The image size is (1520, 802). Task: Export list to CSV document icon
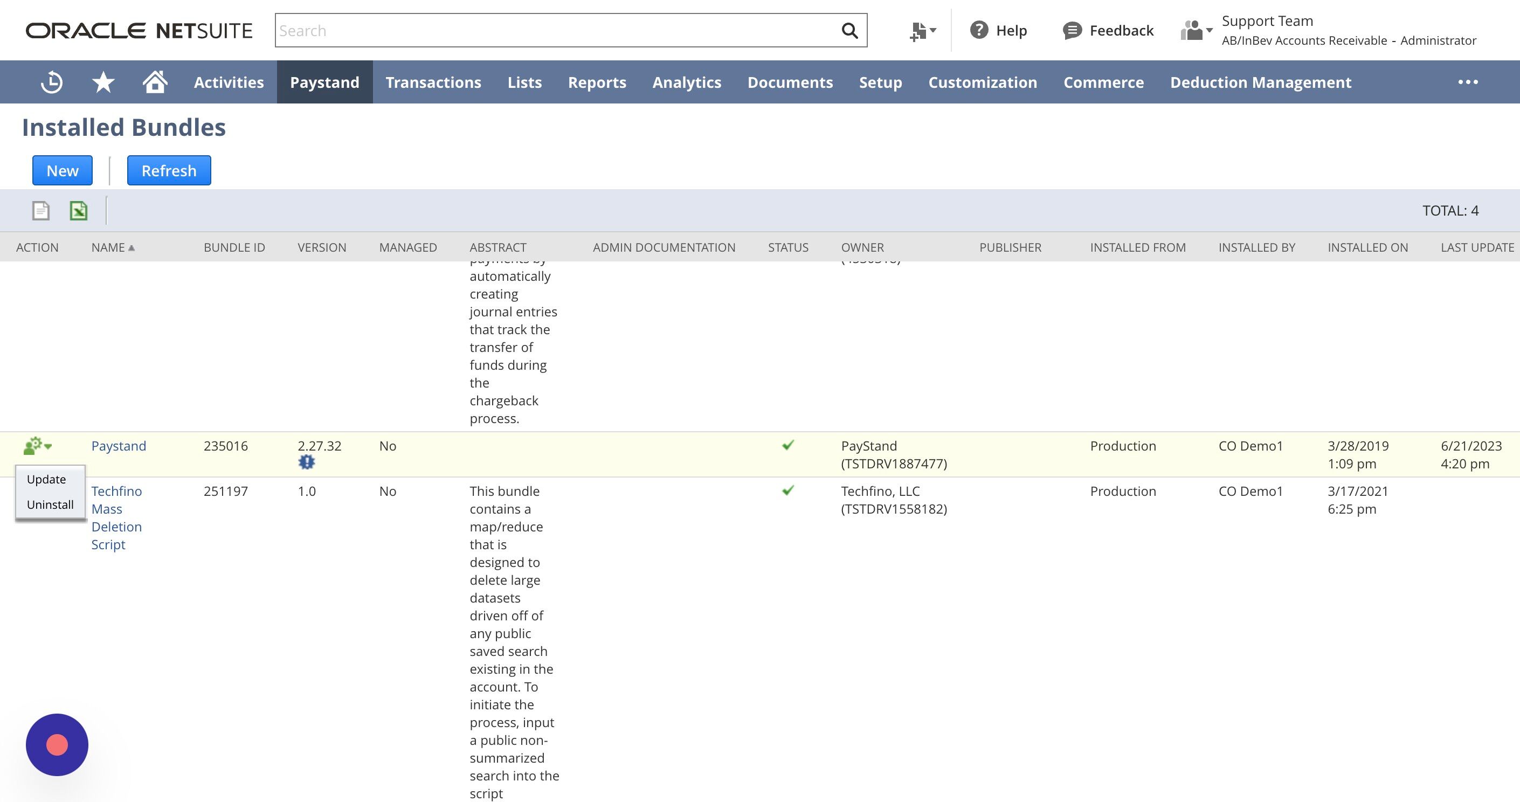pos(41,211)
